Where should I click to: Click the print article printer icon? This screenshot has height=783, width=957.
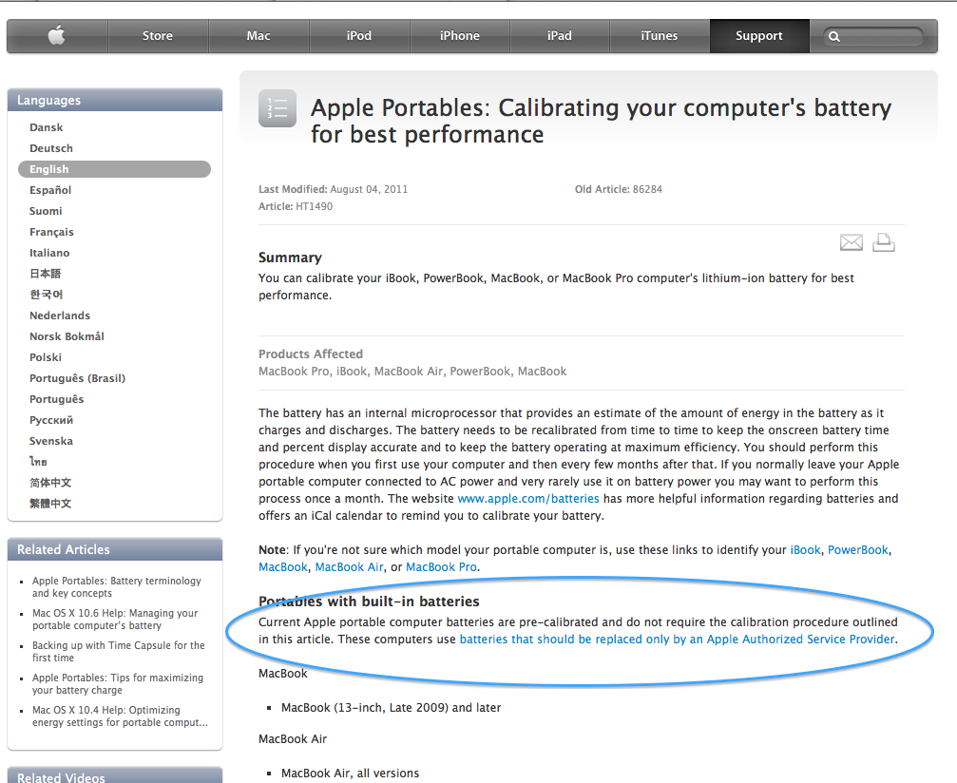pyautogui.click(x=883, y=242)
